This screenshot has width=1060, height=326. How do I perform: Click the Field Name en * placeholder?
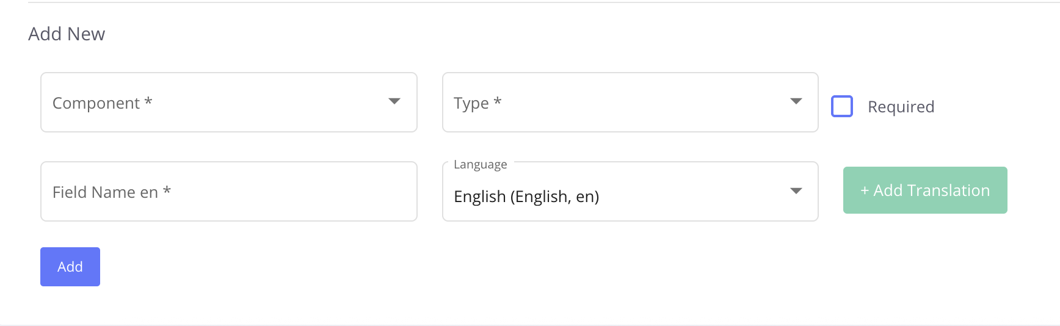click(111, 192)
